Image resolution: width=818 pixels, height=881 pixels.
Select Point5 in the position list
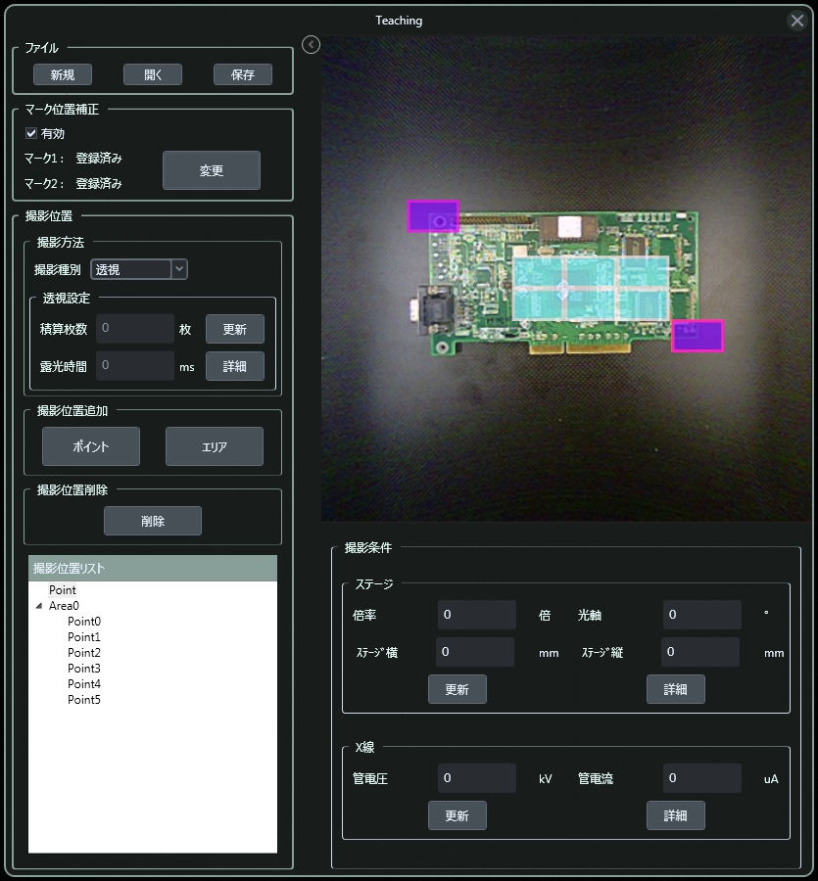pos(84,700)
